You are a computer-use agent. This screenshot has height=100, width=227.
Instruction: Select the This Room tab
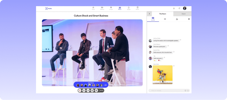(163, 14)
